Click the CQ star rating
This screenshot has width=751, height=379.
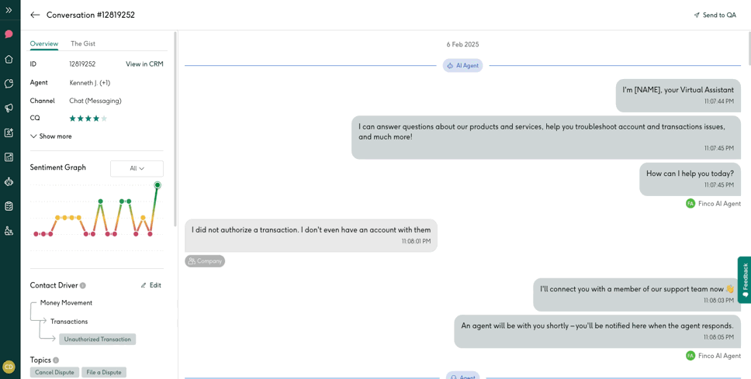point(88,119)
